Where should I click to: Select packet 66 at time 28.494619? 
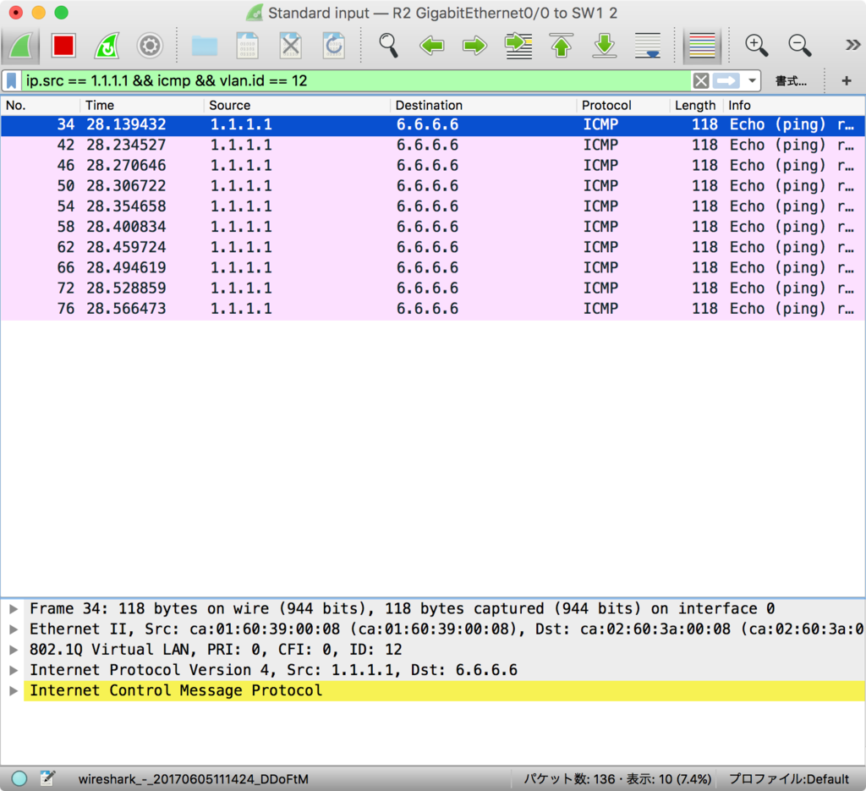[433, 268]
